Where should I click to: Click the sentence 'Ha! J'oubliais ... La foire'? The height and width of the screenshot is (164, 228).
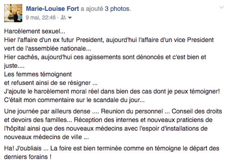click(x=112, y=149)
